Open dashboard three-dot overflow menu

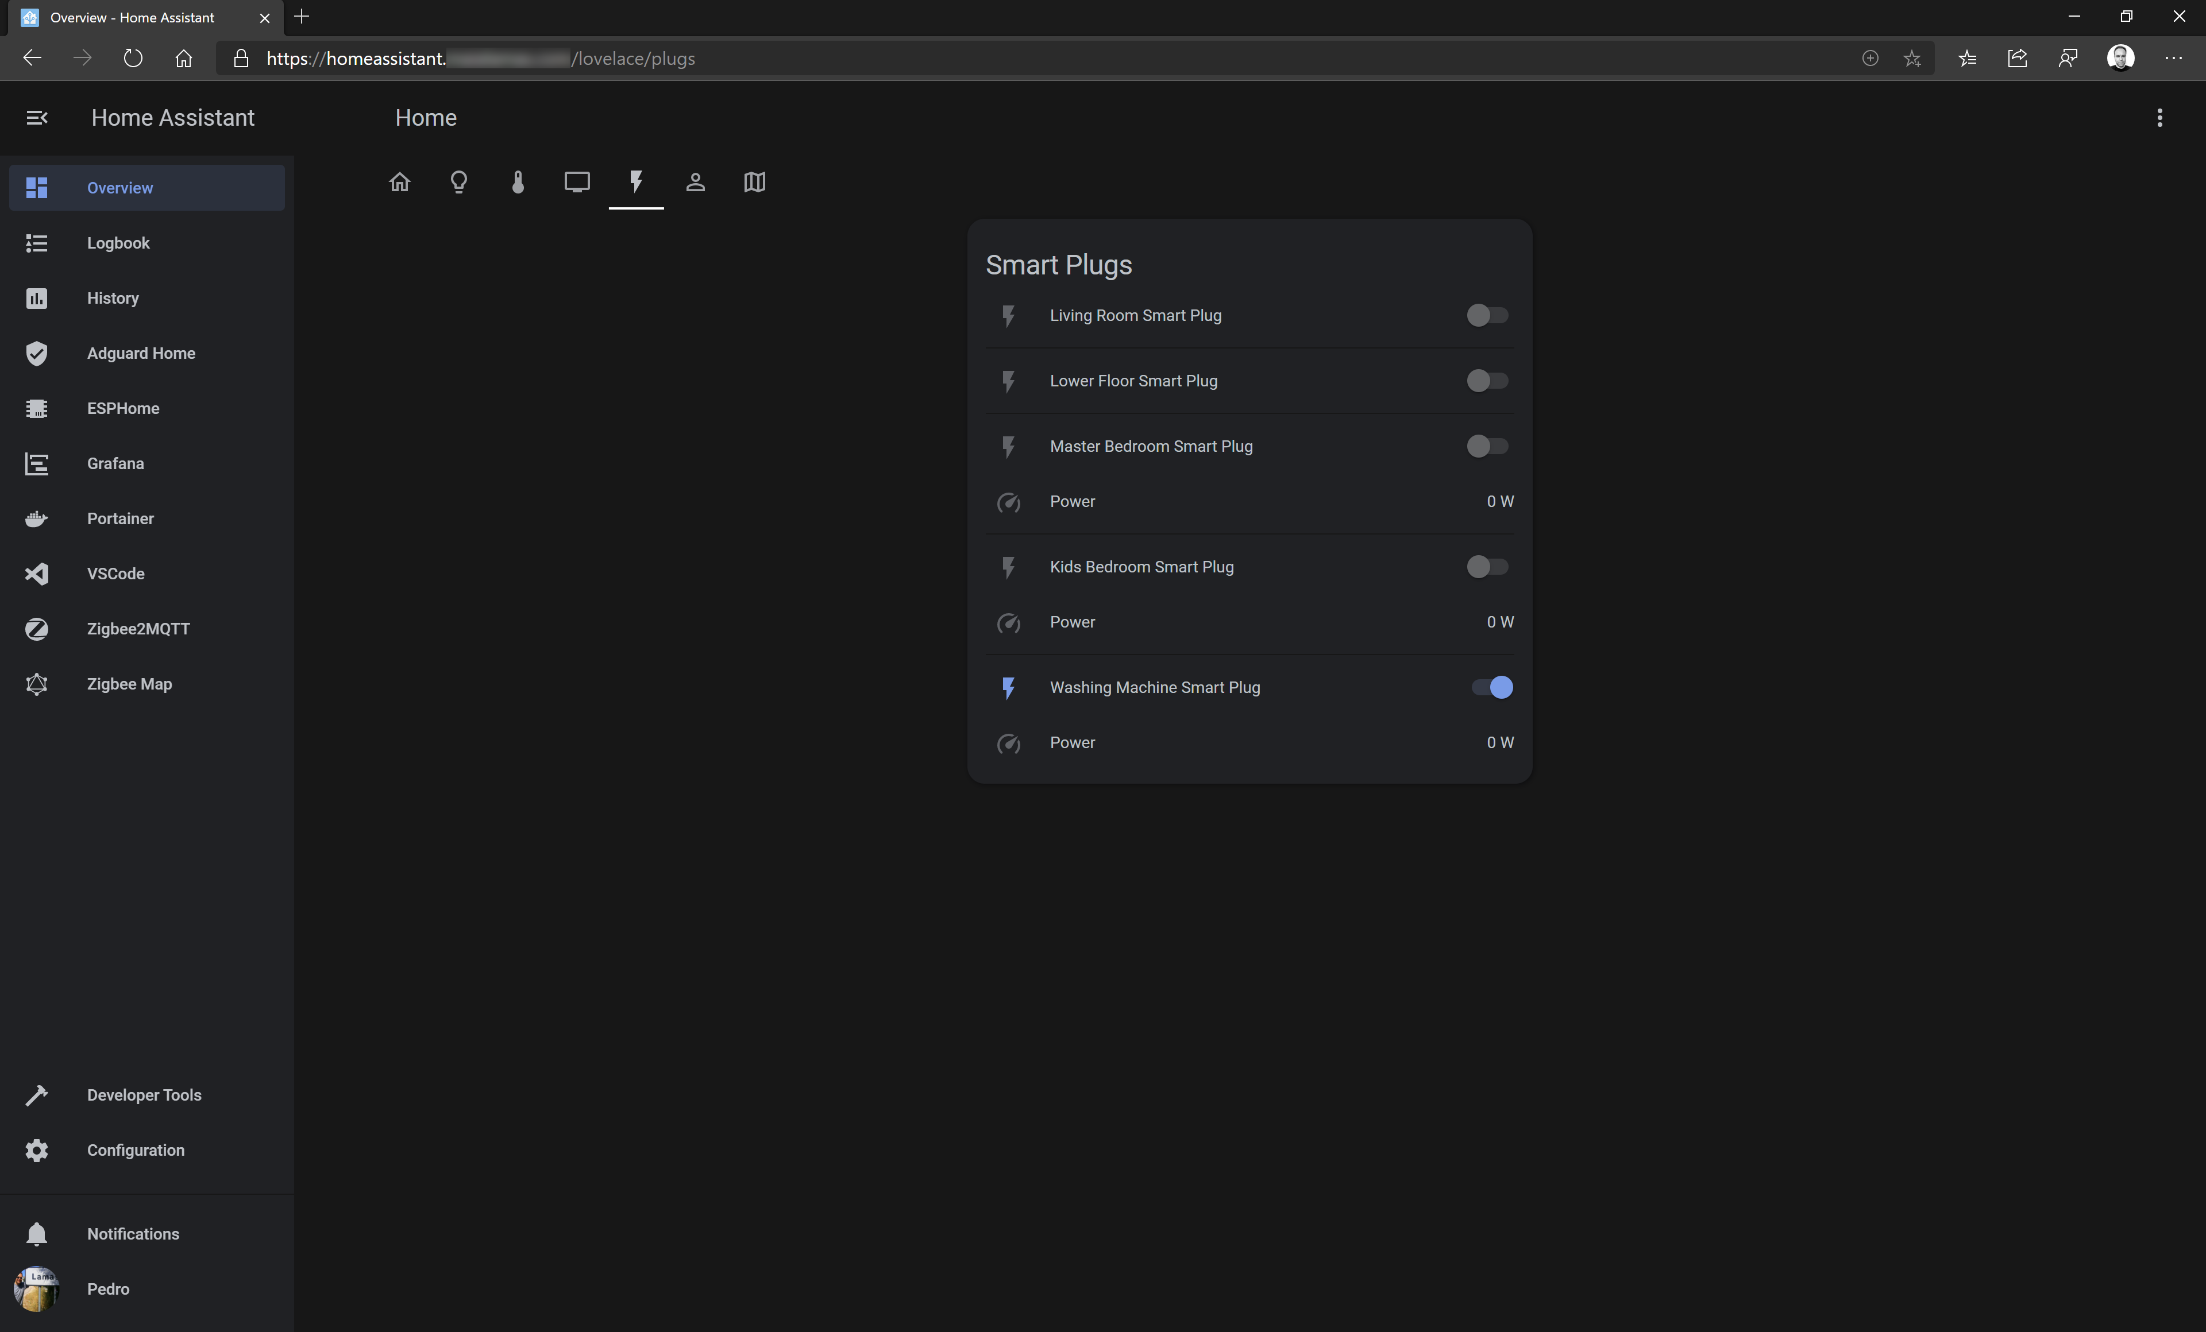(2159, 117)
